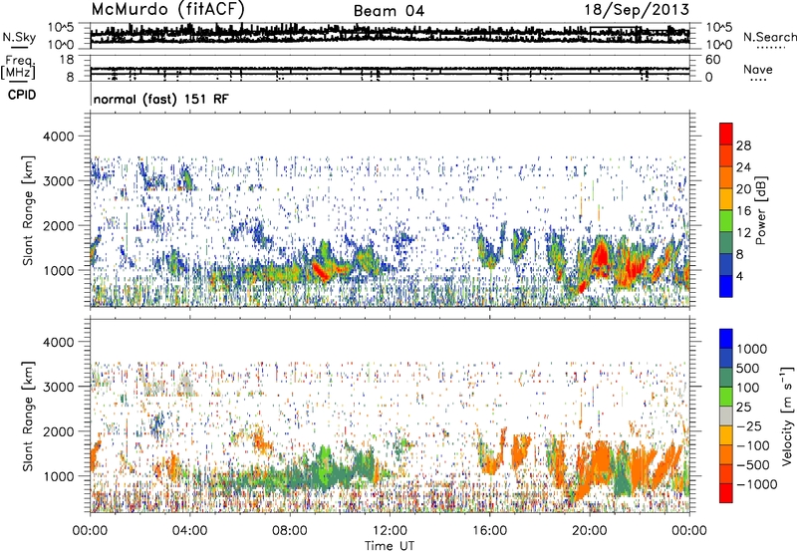Click the '20:00' time axis label
Screen dimensions: 797x552
point(589,531)
